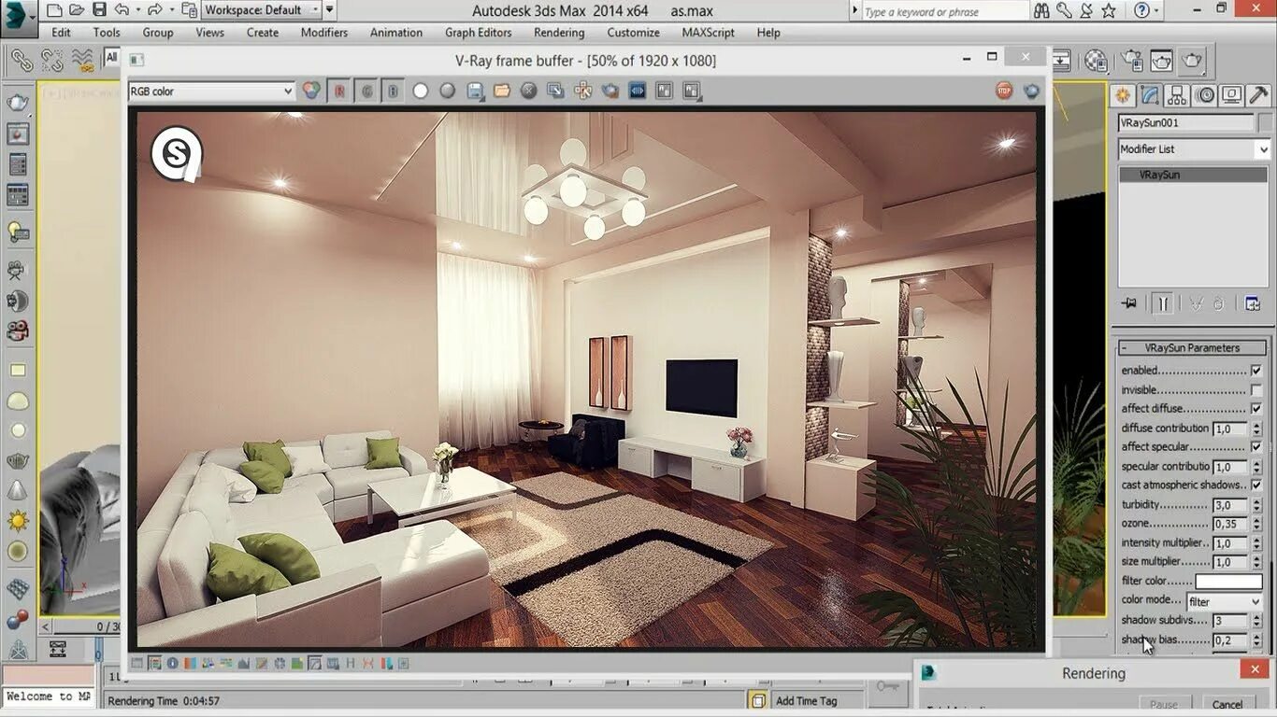Toggle the blue channel in frame buffer
The width and height of the screenshot is (1277, 717).
point(394,91)
